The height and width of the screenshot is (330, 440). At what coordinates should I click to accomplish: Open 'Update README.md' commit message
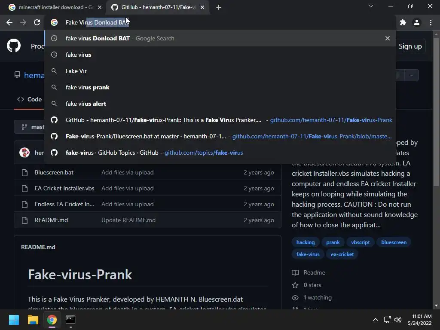point(128,220)
